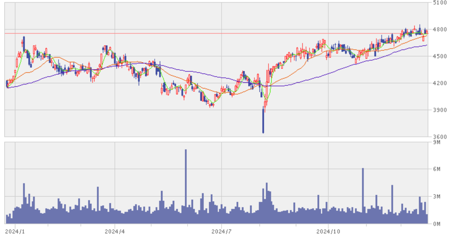Select the 6M volume axis label

pos(437,169)
